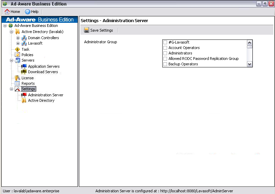Collapse the Active Directory (lavalab) node
This screenshot has width=275, height=194.
pyautogui.click(x=11, y=32)
